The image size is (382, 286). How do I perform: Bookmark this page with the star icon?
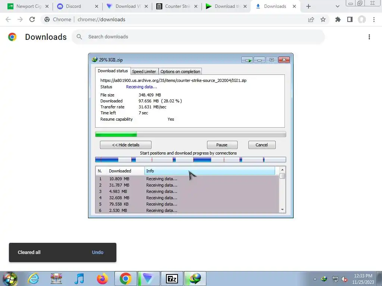(323, 19)
